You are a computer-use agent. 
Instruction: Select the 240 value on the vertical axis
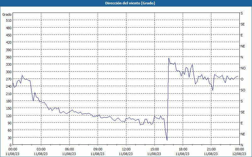9,86
